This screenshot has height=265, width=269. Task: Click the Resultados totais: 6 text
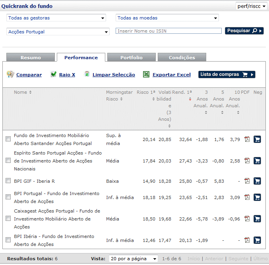click(x=32, y=259)
